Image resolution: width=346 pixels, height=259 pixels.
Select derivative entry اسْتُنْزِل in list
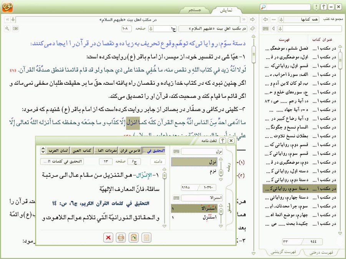click(x=194, y=217)
